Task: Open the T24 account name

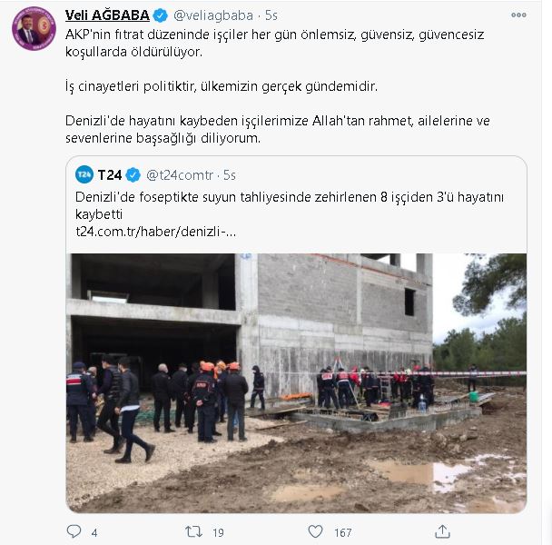Action: (x=110, y=174)
